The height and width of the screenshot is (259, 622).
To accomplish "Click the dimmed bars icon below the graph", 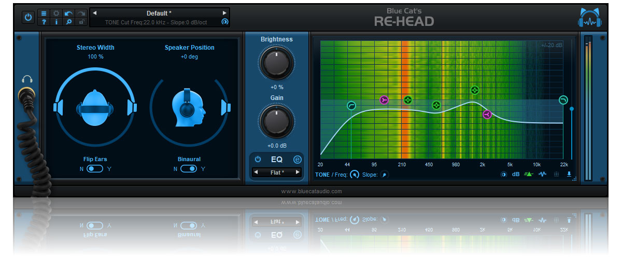I will pyautogui.click(x=557, y=175).
